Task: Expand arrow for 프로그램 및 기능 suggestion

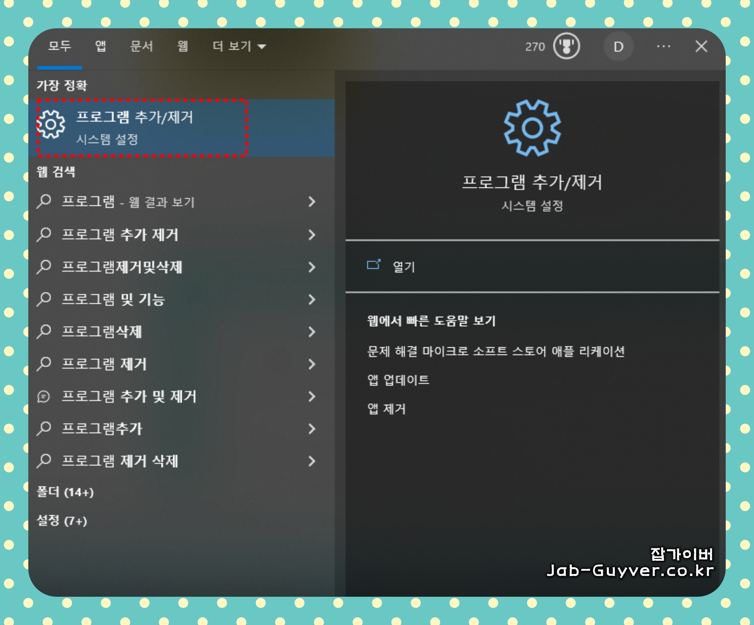Action: click(x=312, y=299)
